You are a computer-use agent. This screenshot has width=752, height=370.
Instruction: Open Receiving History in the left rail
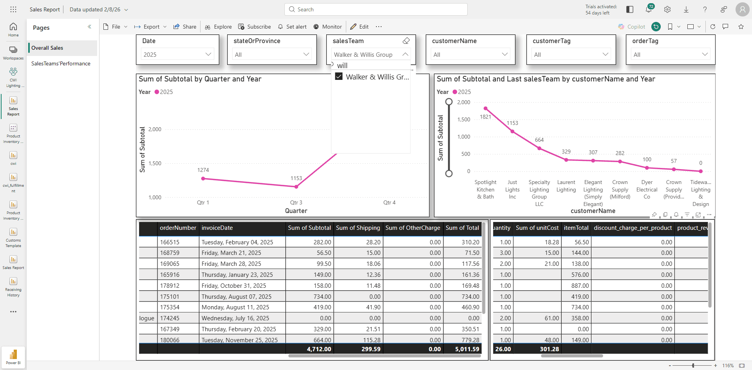click(x=13, y=287)
